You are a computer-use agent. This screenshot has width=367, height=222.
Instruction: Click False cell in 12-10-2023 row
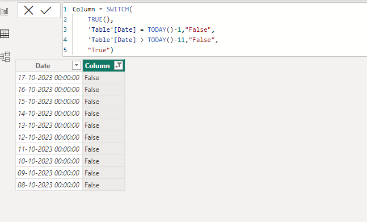(x=104, y=137)
